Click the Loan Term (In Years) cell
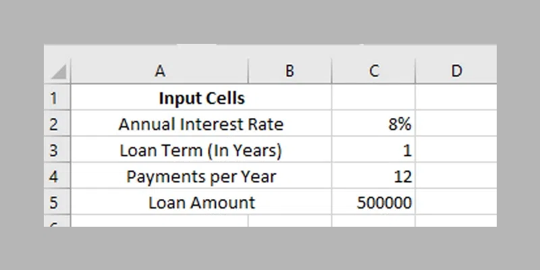 (201, 151)
